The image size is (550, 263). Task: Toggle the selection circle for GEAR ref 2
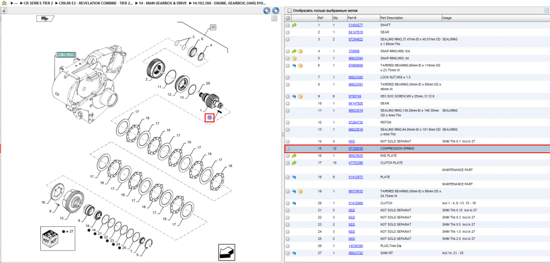(x=288, y=32)
